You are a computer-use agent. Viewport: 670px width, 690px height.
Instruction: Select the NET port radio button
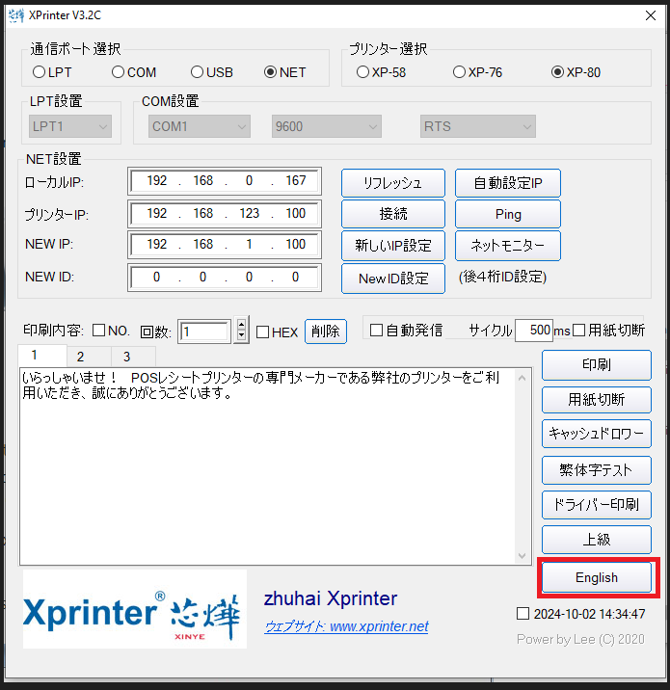click(x=270, y=72)
